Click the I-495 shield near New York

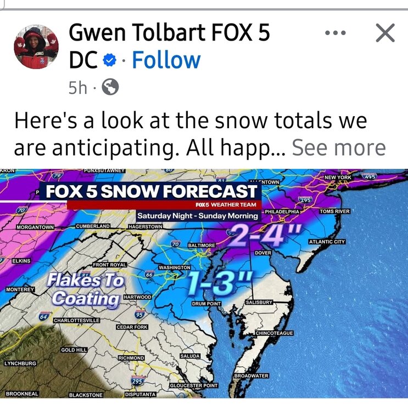[x=369, y=176]
